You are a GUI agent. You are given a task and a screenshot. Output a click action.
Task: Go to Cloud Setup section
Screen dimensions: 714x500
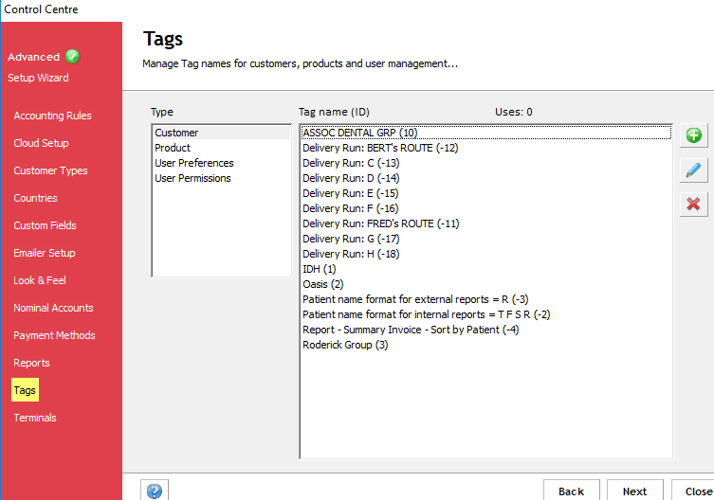pyautogui.click(x=41, y=143)
